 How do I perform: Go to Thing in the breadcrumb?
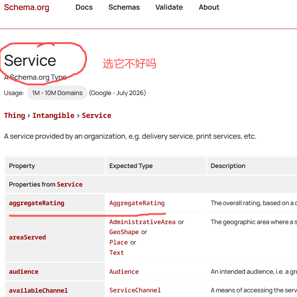[x=15, y=115]
